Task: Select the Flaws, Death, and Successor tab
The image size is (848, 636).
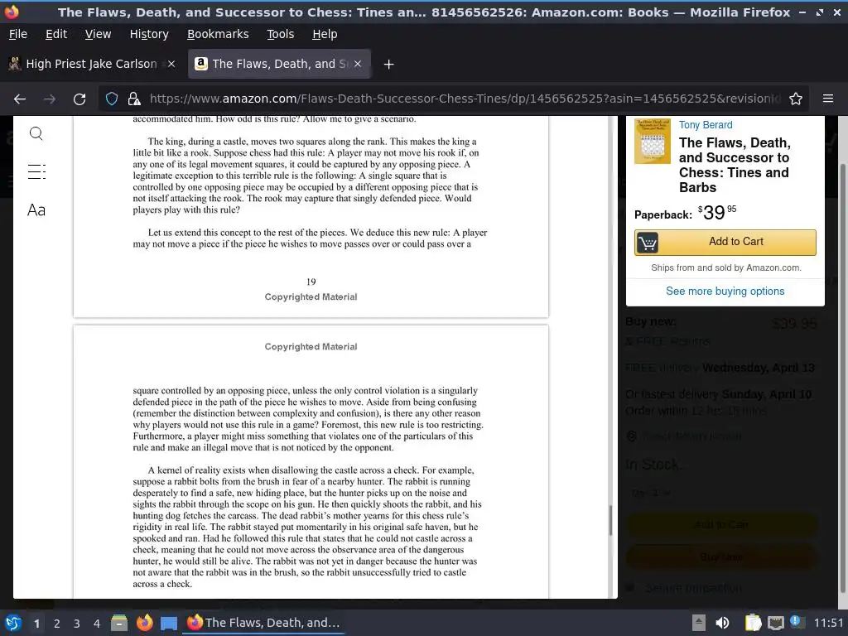Action: coord(278,64)
